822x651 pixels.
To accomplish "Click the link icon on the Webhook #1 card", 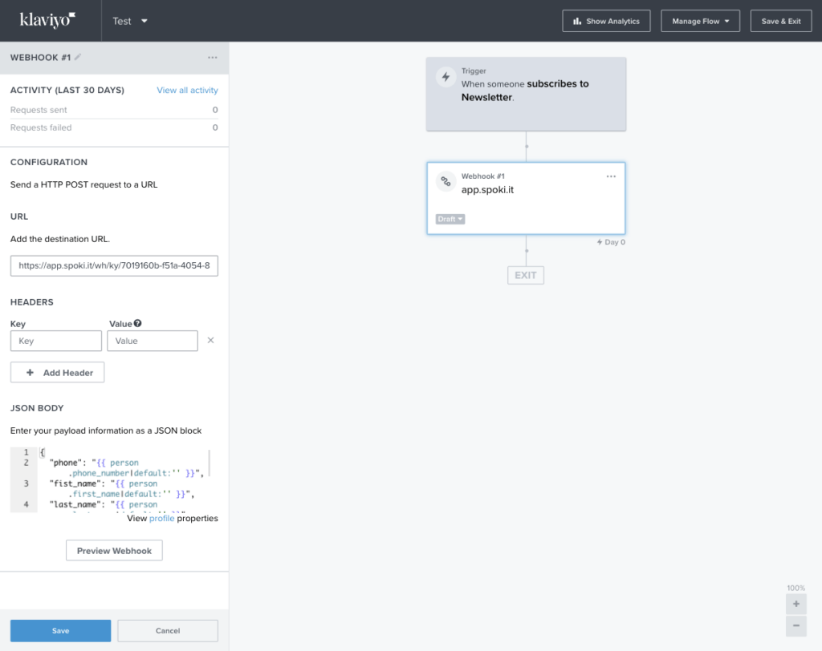I will (446, 182).
